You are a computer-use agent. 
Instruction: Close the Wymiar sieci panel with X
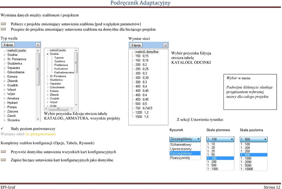(165, 45)
